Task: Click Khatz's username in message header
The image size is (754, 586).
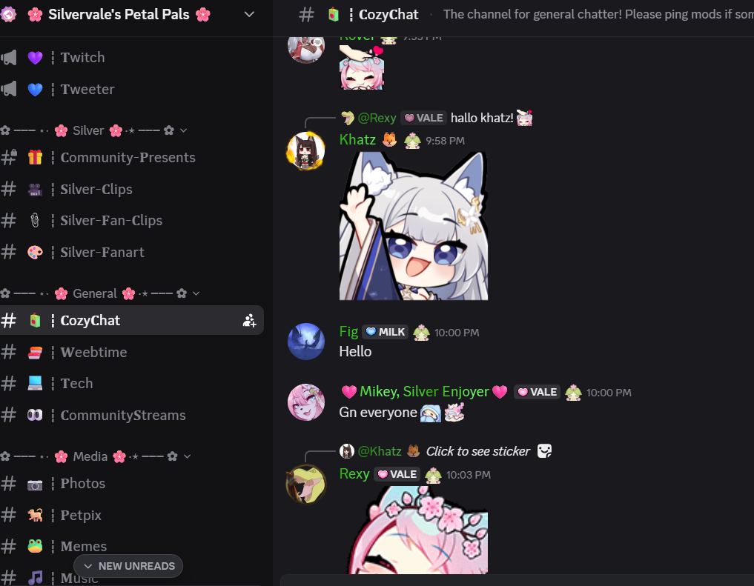Action: 357,139
